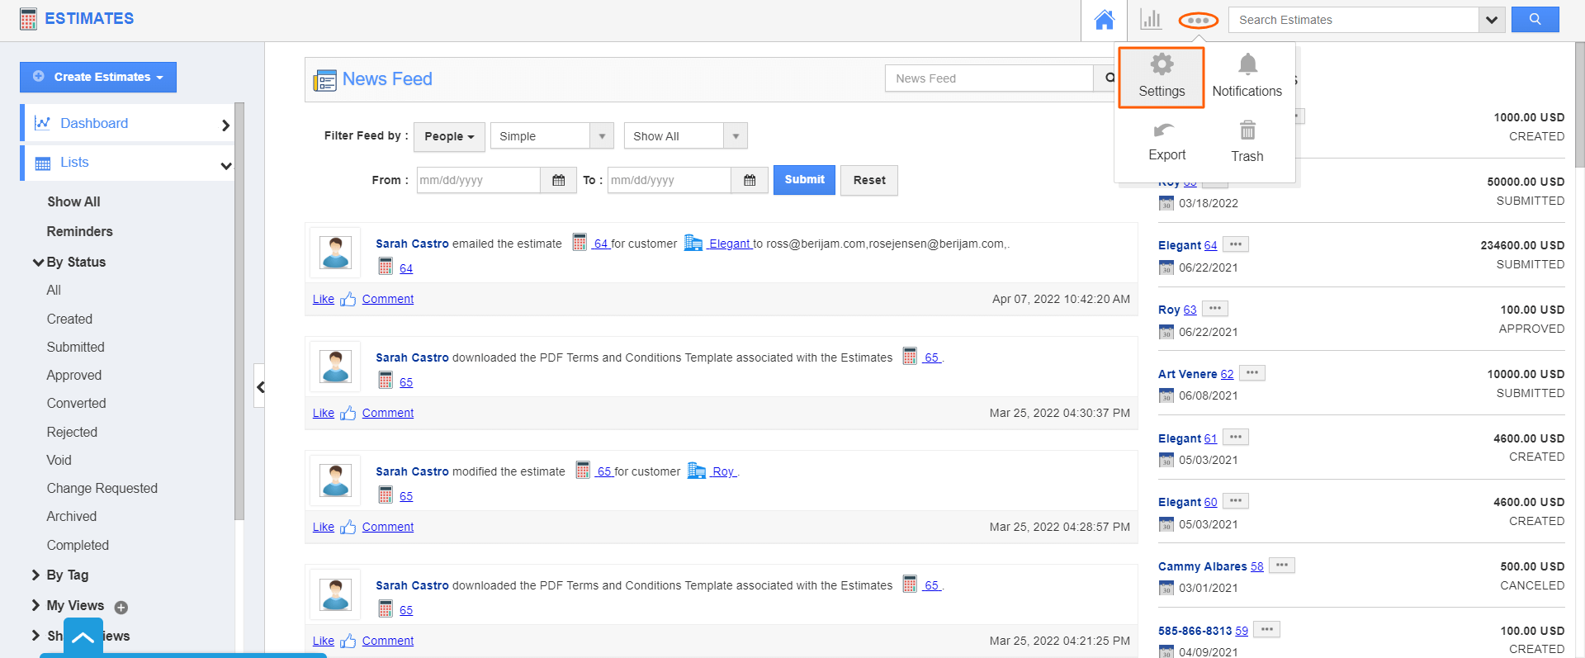Expand the Show All filter dropdown
This screenshot has width=1585, height=658.
[x=685, y=136]
